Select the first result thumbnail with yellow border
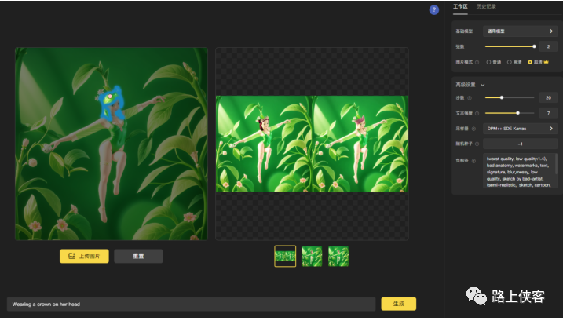 (285, 256)
